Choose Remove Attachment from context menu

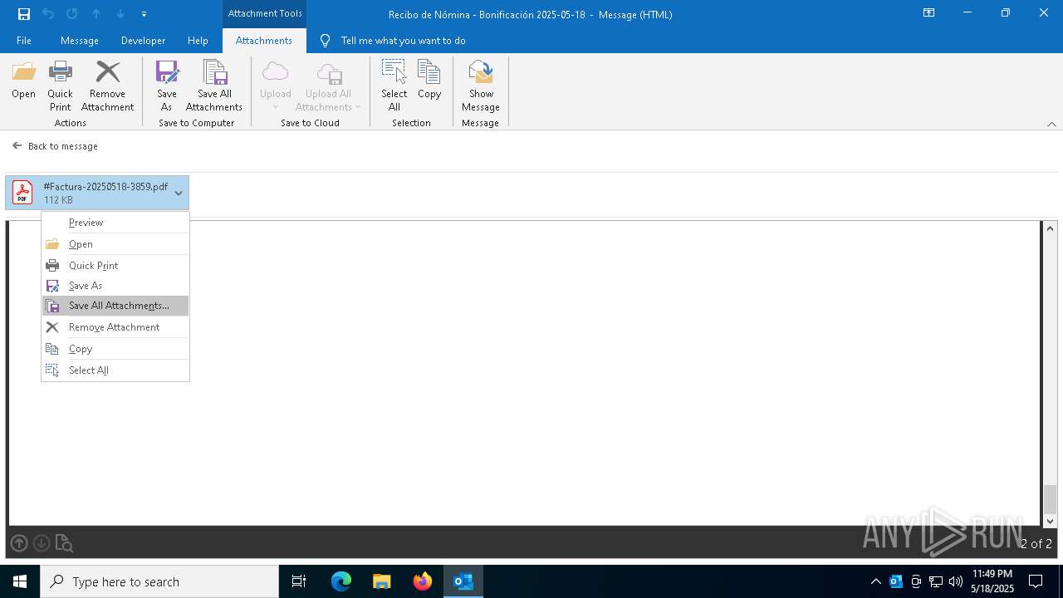point(115,327)
